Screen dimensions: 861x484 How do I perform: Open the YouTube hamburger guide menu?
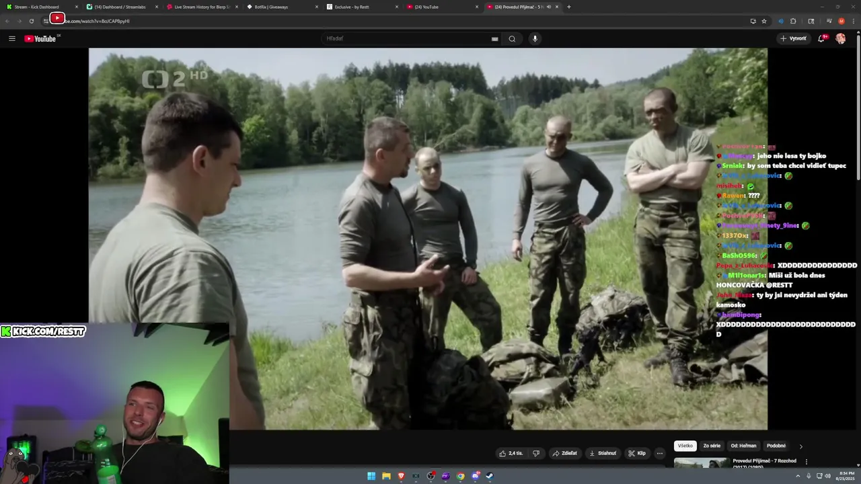click(11, 38)
